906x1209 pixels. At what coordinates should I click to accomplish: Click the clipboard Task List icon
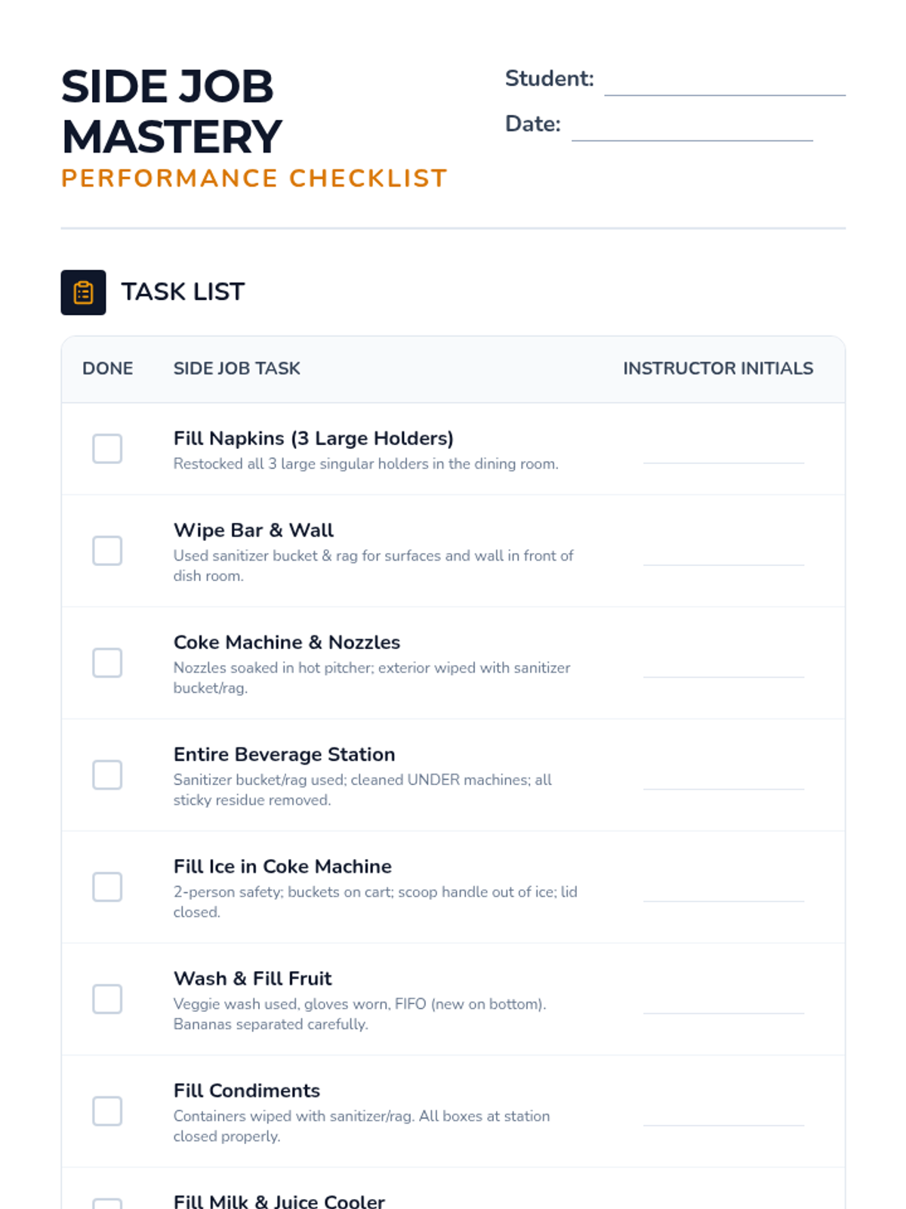click(83, 292)
